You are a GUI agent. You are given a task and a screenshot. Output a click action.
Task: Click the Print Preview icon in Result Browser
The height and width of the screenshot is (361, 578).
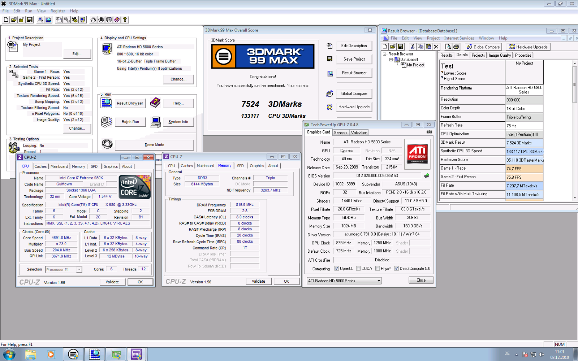pyautogui.click(x=448, y=47)
